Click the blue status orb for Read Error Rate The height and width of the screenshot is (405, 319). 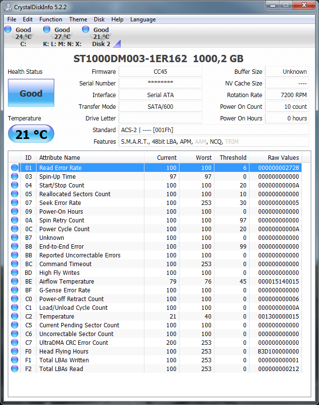[15, 168]
